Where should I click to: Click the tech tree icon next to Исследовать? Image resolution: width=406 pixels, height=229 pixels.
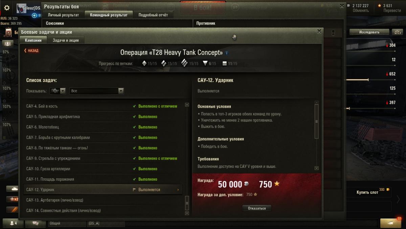tap(397, 32)
